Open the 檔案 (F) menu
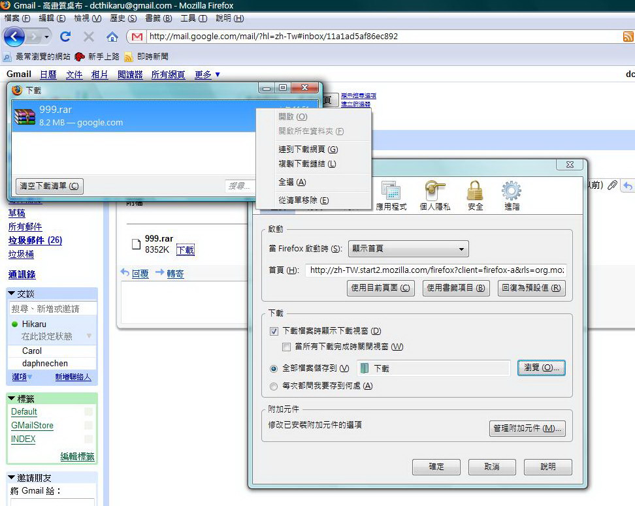The width and height of the screenshot is (635, 506). (x=17, y=18)
